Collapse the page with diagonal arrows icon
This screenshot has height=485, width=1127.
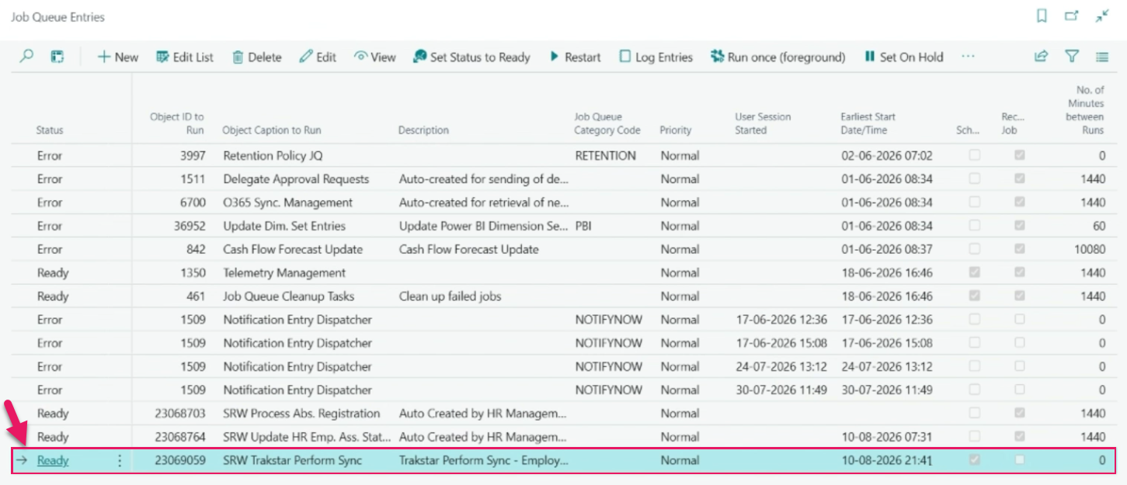[1102, 16]
